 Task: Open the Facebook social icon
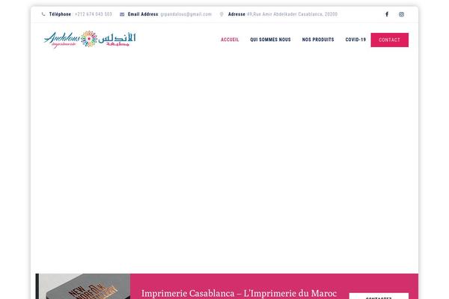[x=387, y=14]
